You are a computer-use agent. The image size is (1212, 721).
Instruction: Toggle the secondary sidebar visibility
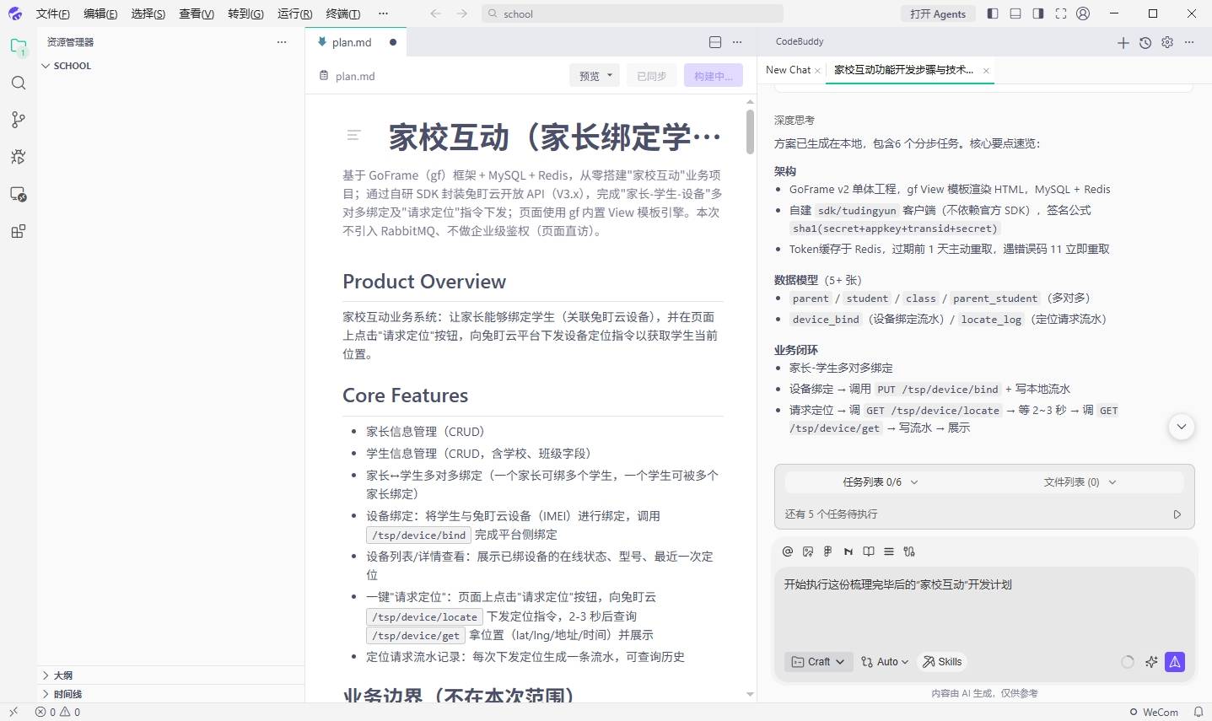click(x=1038, y=13)
